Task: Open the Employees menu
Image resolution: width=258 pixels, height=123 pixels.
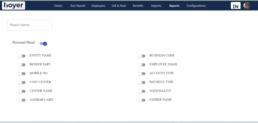Action: coord(98,6)
